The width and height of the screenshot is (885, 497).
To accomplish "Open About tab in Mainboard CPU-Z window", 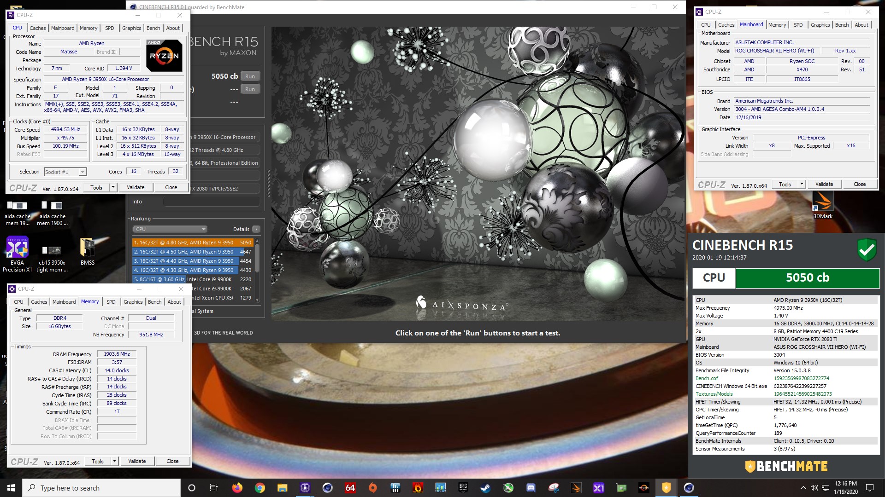I will pyautogui.click(x=861, y=25).
